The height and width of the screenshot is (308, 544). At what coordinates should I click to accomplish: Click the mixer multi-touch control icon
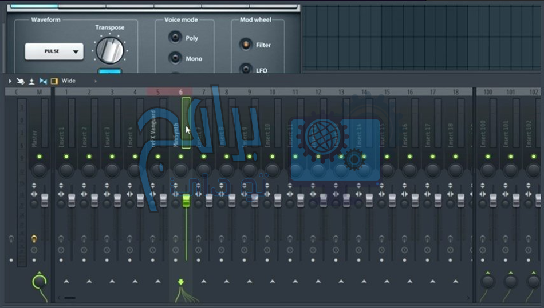pos(20,81)
